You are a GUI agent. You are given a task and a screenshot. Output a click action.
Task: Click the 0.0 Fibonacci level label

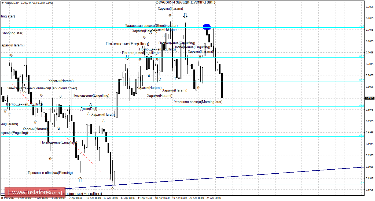(362, 184)
